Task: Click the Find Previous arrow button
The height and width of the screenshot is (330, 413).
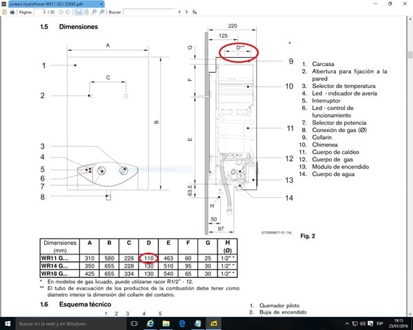Action: (179, 12)
